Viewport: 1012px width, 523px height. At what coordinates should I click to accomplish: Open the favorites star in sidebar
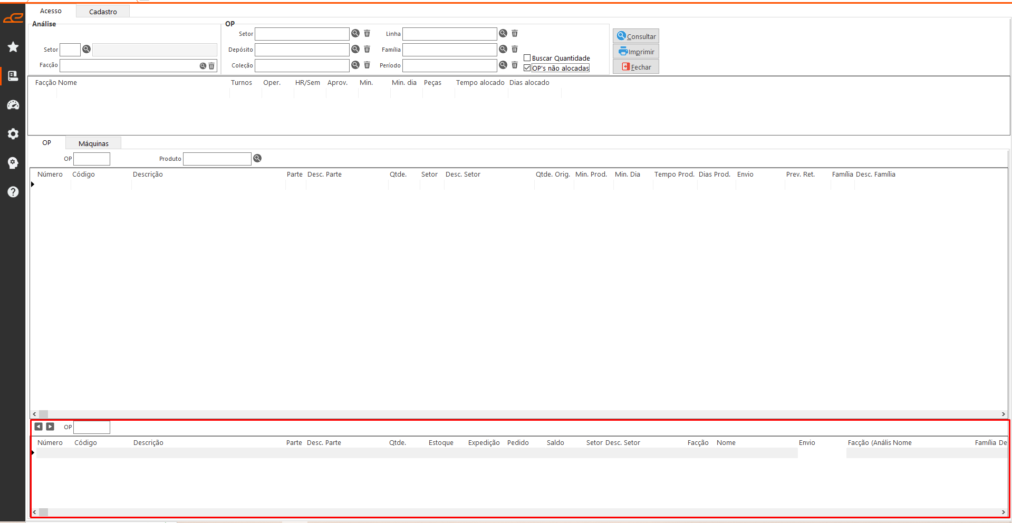tap(13, 47)
